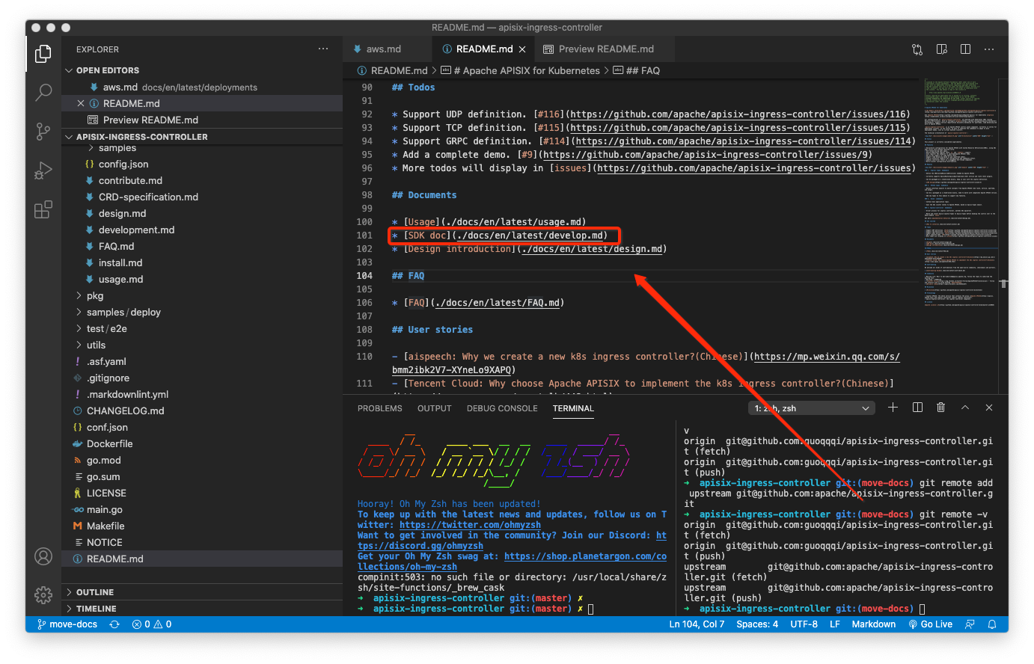Kill terminal with trash icon
1034x664 pixels.
941,408
